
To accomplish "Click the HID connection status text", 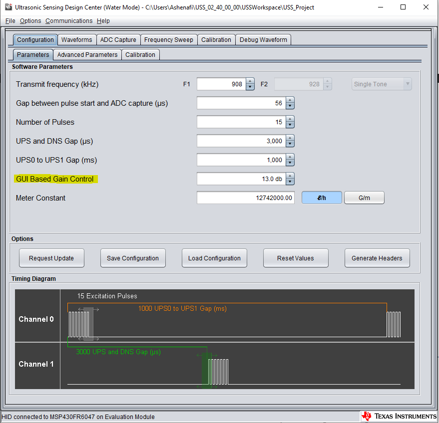I will tap(78, 417).
